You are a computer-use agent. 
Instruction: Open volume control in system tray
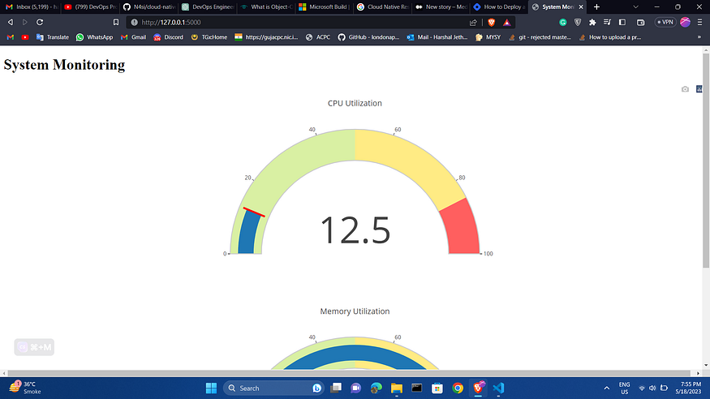coord(652,388)
